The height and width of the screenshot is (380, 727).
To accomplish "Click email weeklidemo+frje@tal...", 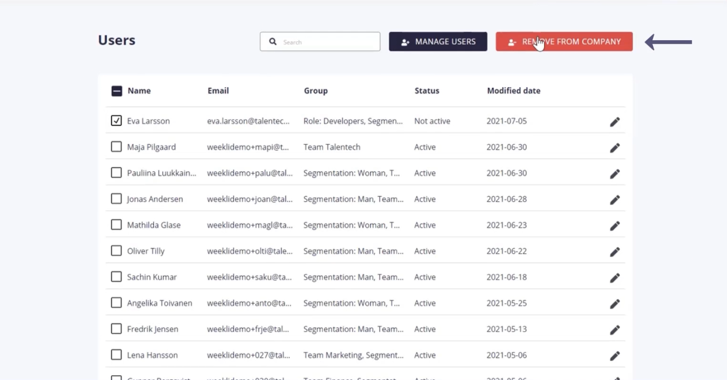I will pos(248,329).
